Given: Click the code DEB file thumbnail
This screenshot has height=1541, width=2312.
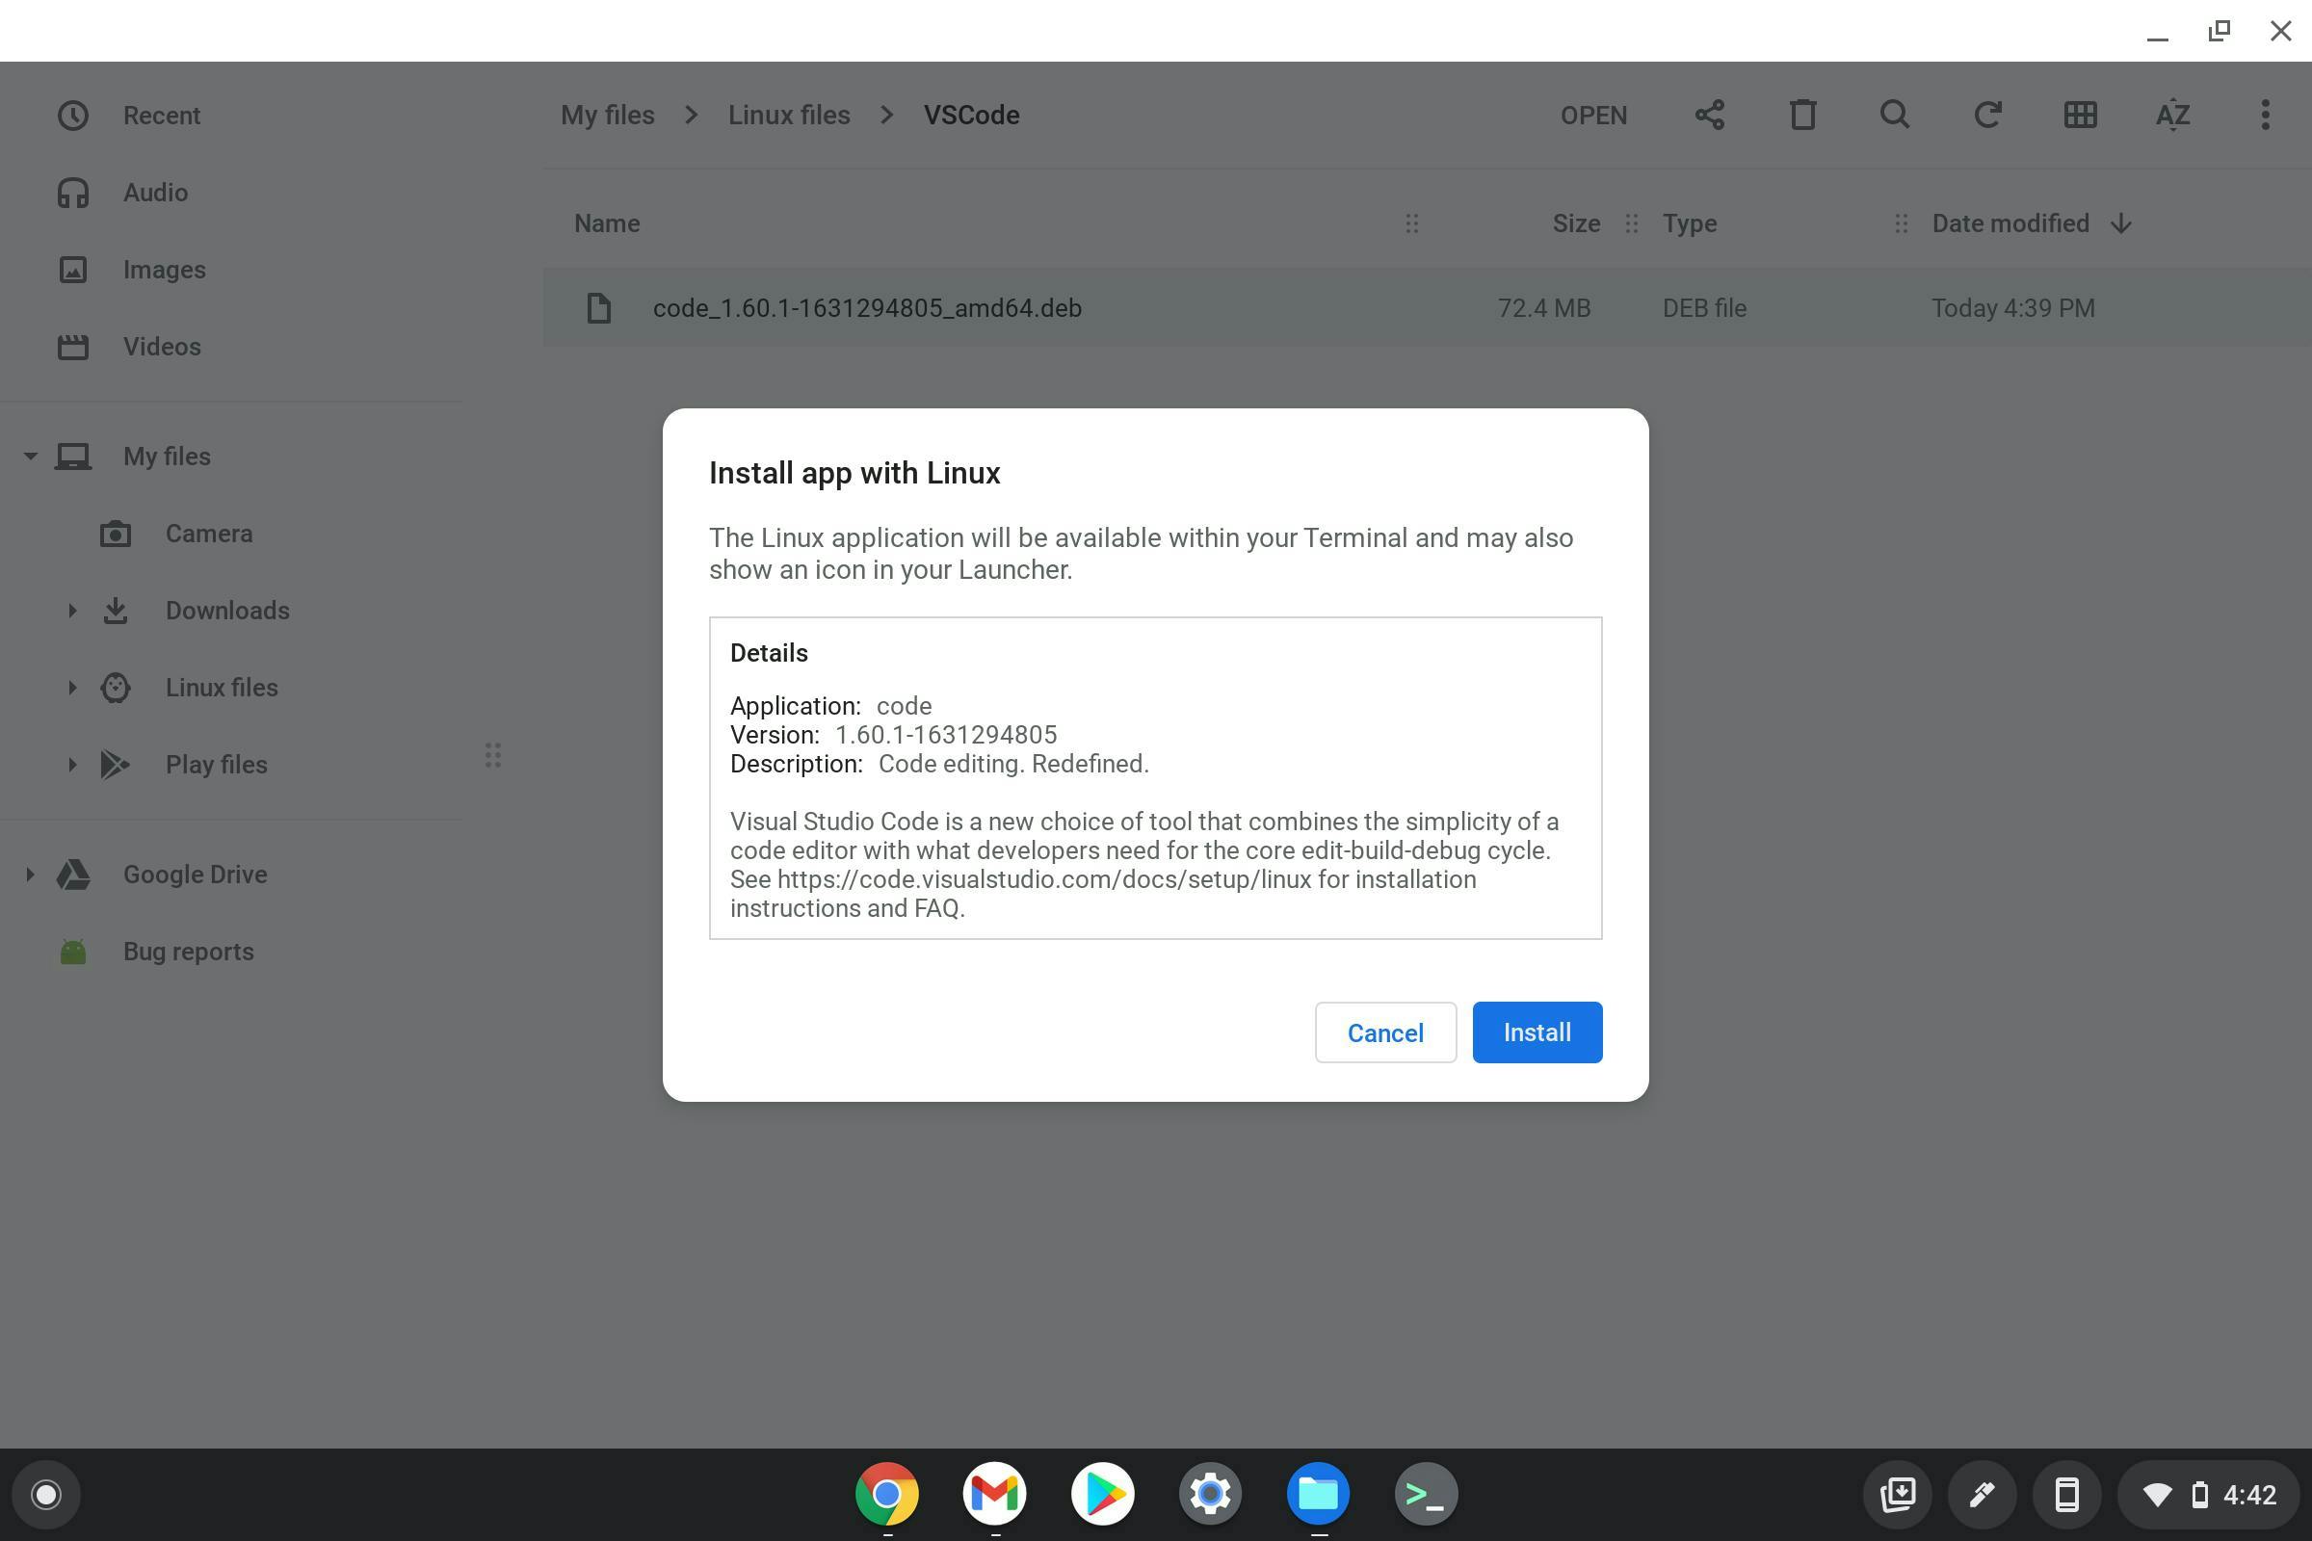Looking at the screenshot, I should click(x=597, y=308).
